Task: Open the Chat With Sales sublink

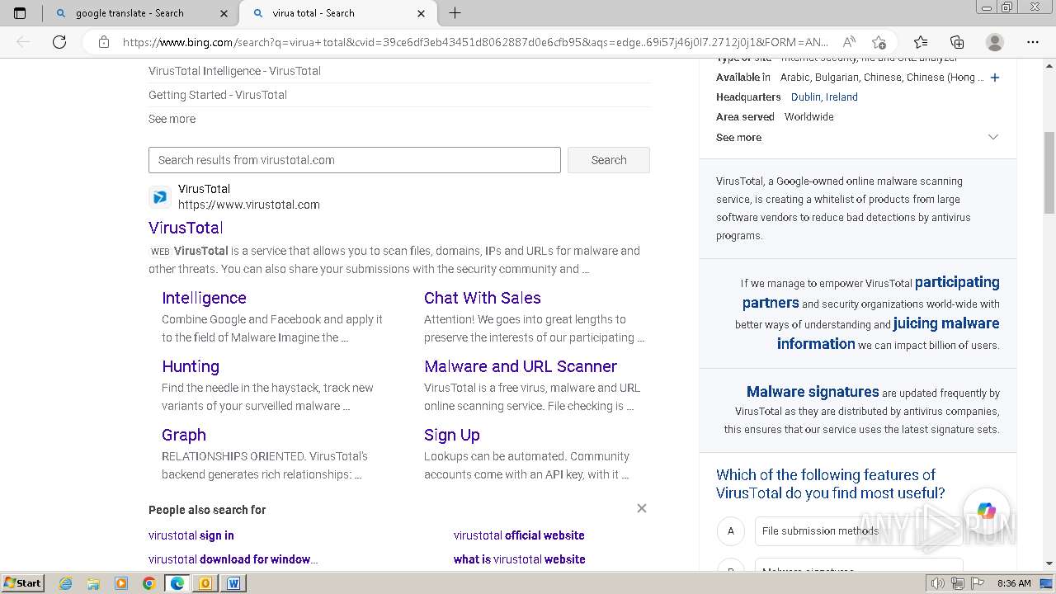Action: tap(483, 298)
